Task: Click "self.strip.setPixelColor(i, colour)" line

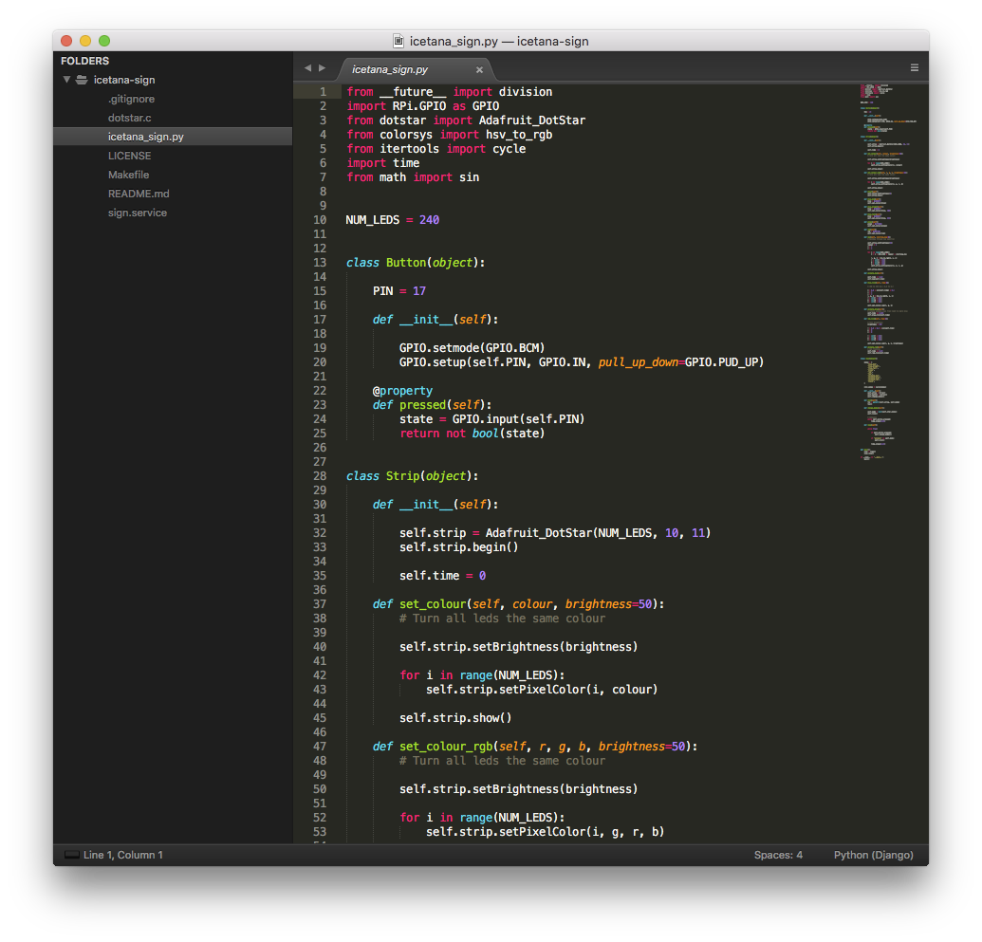Action: (x=543, y=690)
